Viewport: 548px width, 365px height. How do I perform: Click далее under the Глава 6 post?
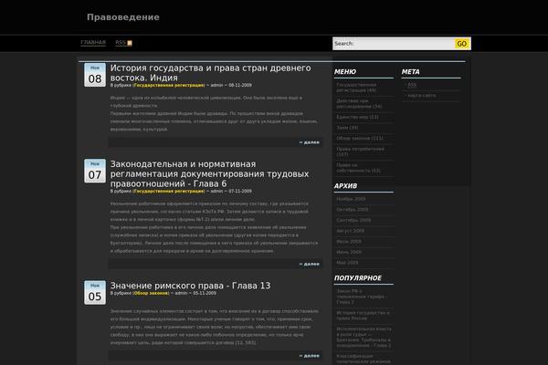[310, 264]
